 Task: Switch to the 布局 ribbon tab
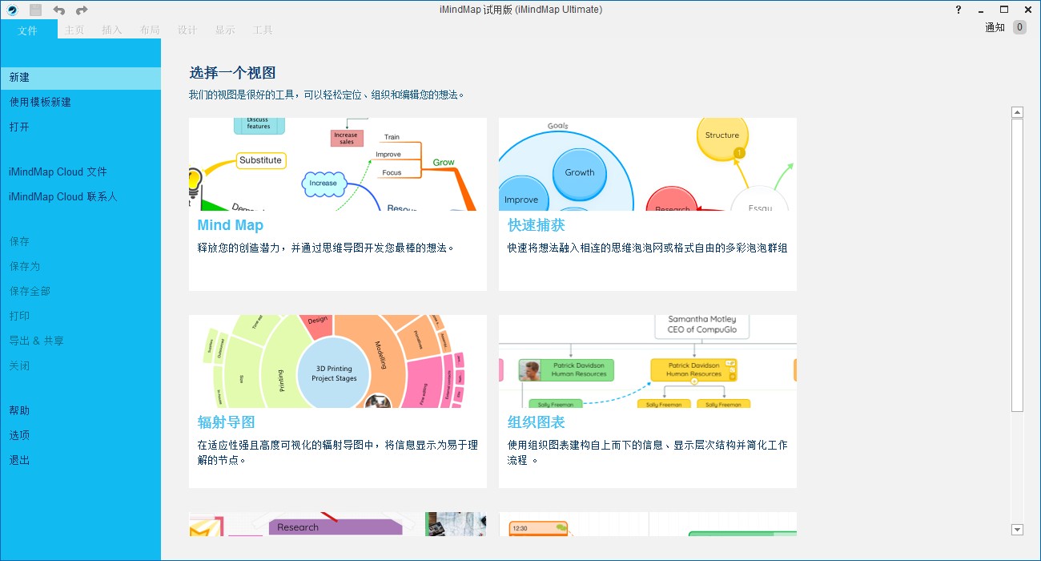coord(149,30)
